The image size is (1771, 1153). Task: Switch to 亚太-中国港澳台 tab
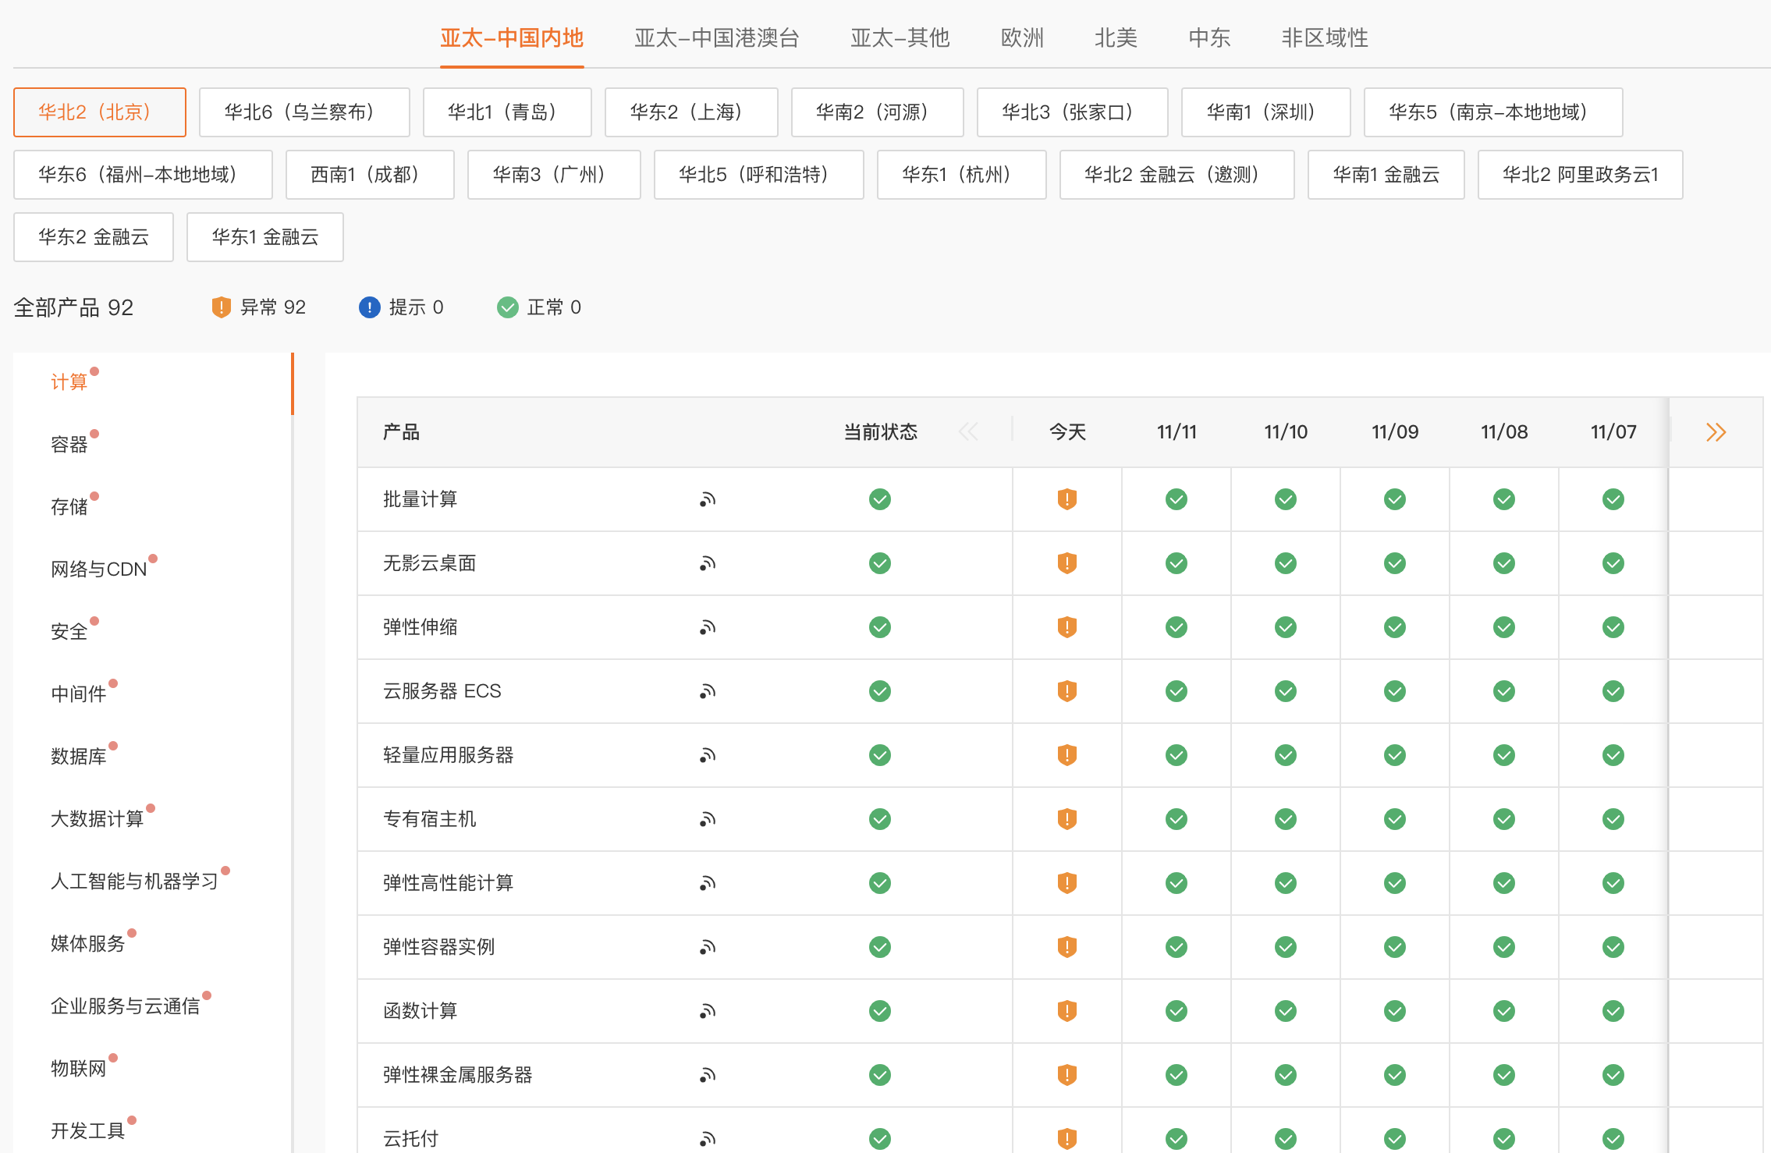click(x=716, y=37)
